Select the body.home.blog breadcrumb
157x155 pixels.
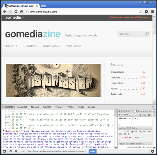coord(57,151)
